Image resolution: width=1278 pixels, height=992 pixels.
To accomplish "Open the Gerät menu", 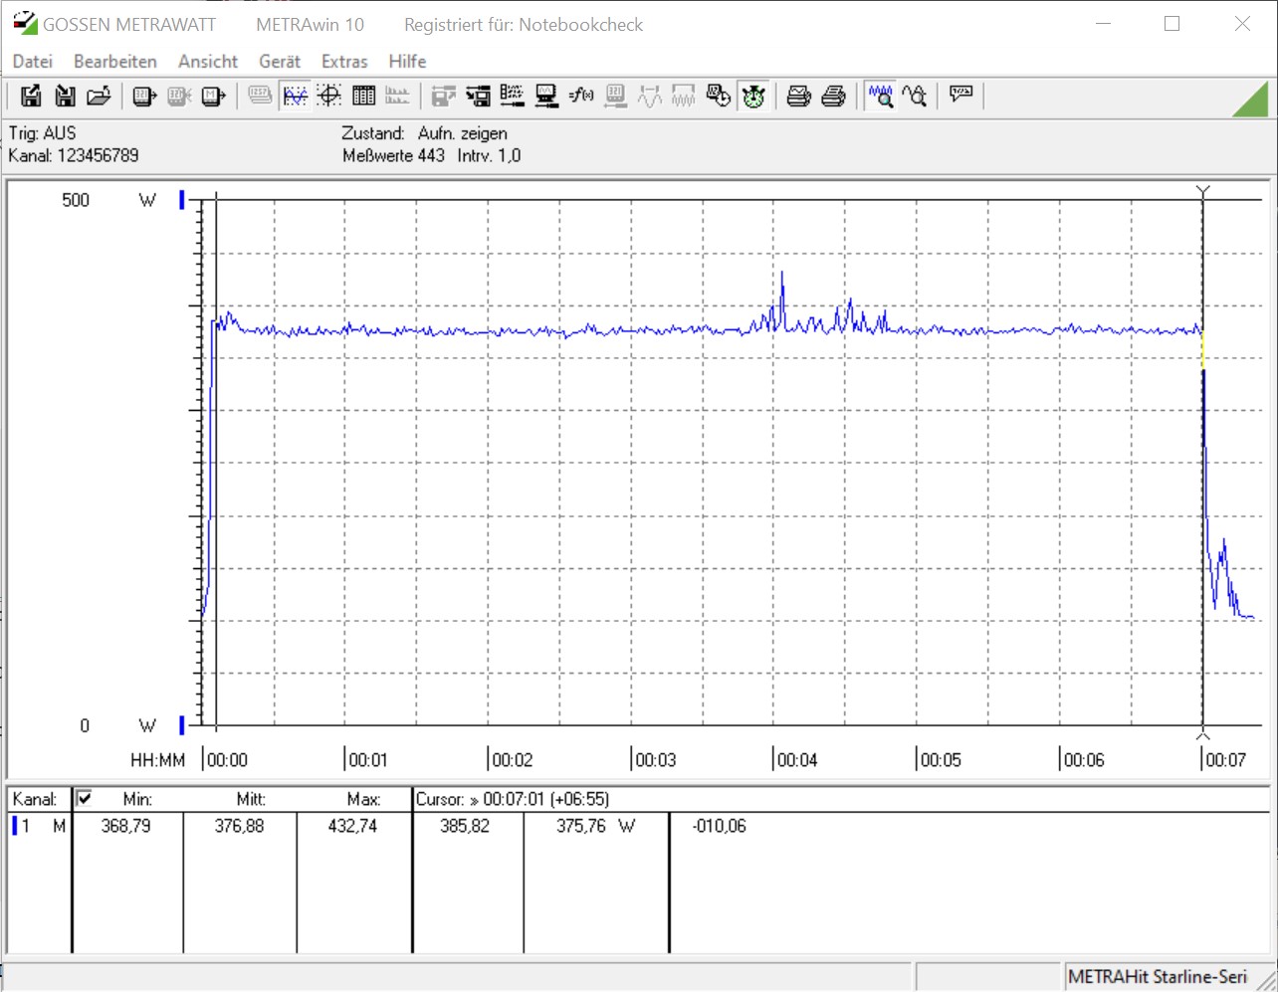I will click(x=279, y=62).
